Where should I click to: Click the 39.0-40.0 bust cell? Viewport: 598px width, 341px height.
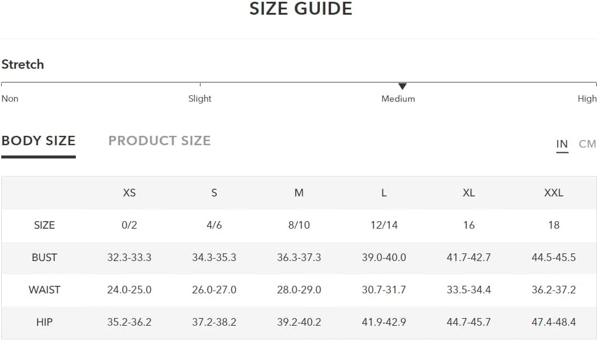click(383, 258)
